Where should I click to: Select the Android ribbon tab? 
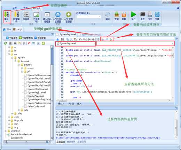click(x=37, y=8)
